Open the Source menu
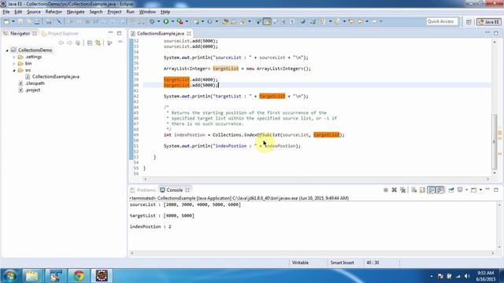 pos(34,12)
